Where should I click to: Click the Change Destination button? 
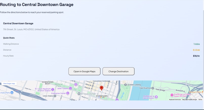coord(118,71)
